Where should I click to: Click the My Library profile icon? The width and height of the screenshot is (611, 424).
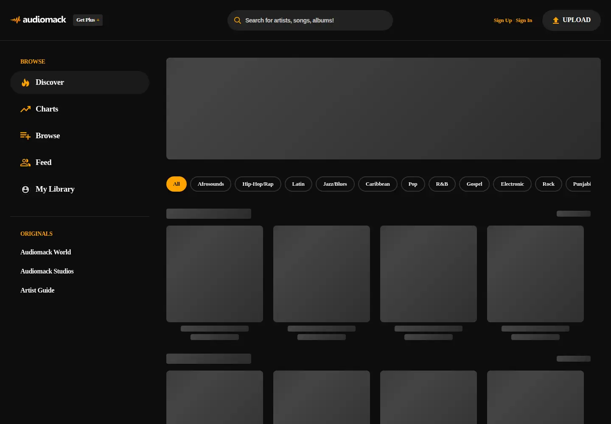pos(25,190)
